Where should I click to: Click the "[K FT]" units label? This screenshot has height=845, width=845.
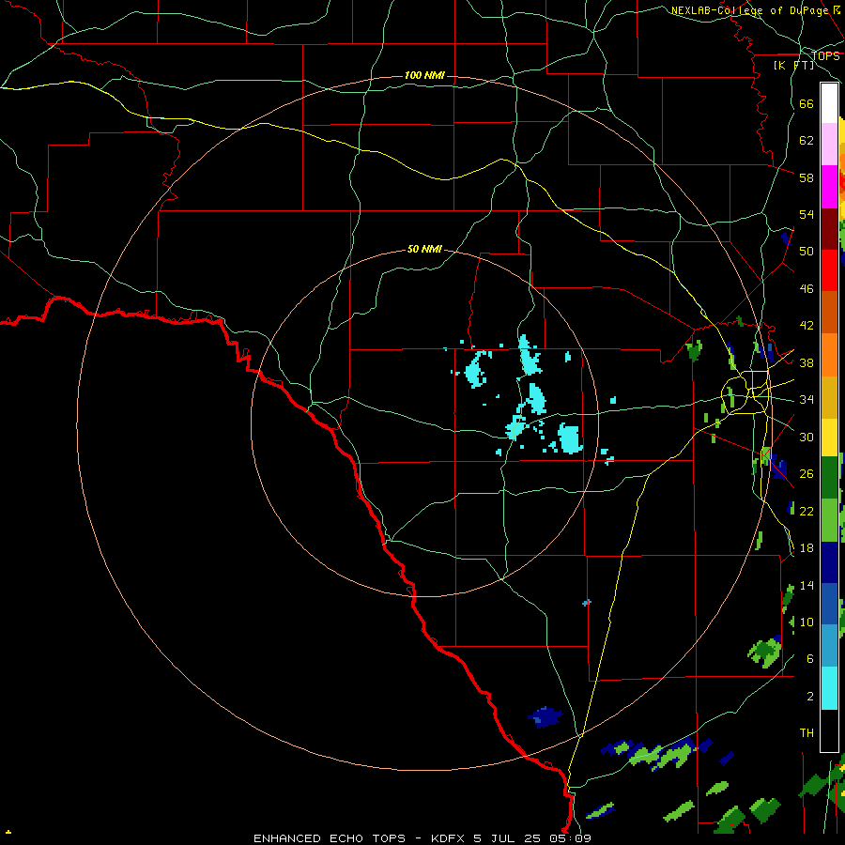[793, 66]
